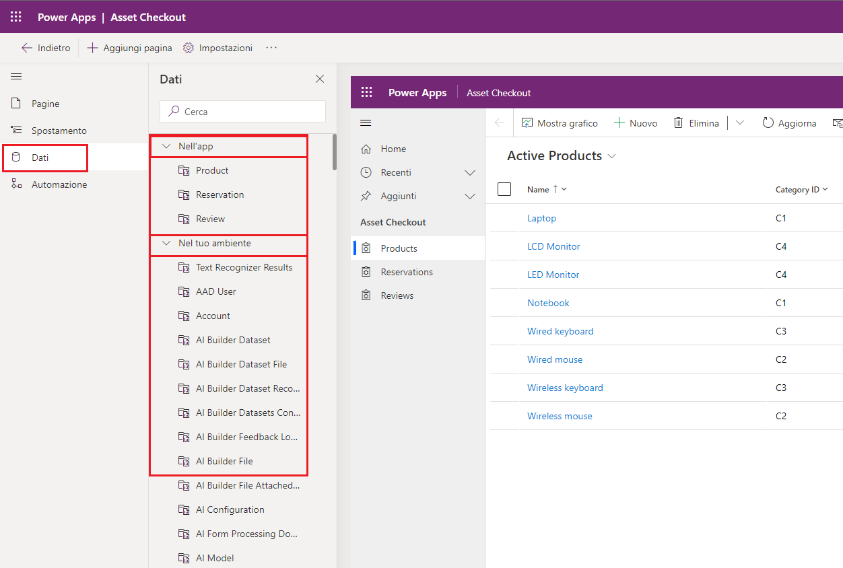This screenshot has width=843, height=568.
Task: Open the more options ellipsis menu
Action: click(x=271, y=48)
